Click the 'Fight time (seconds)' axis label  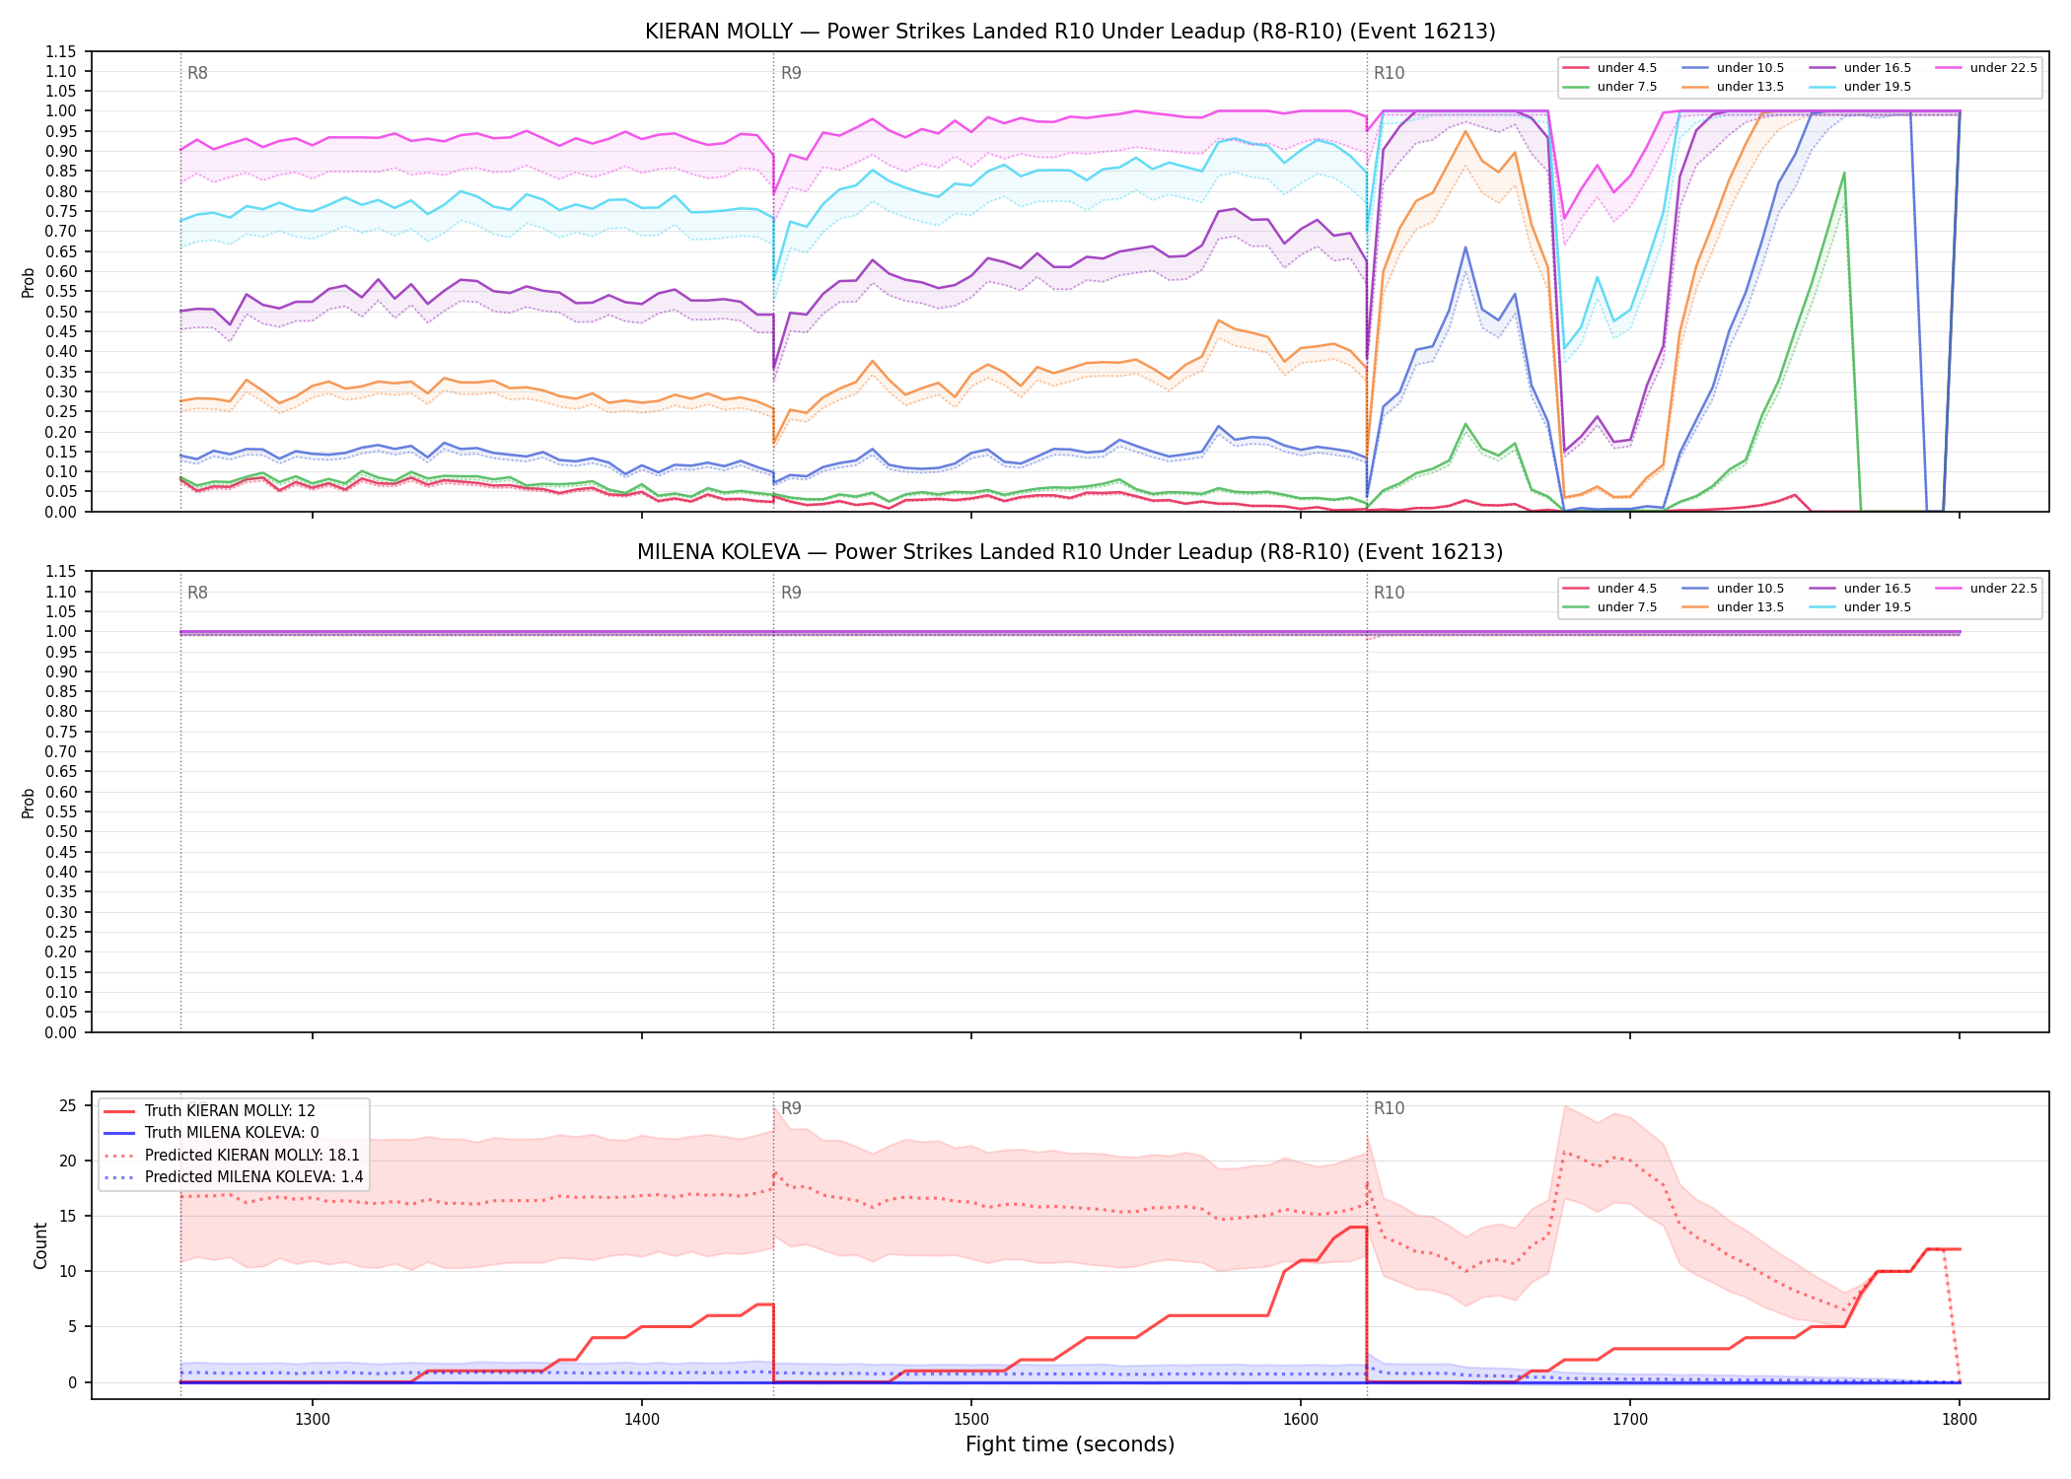pos(1070,1444)
